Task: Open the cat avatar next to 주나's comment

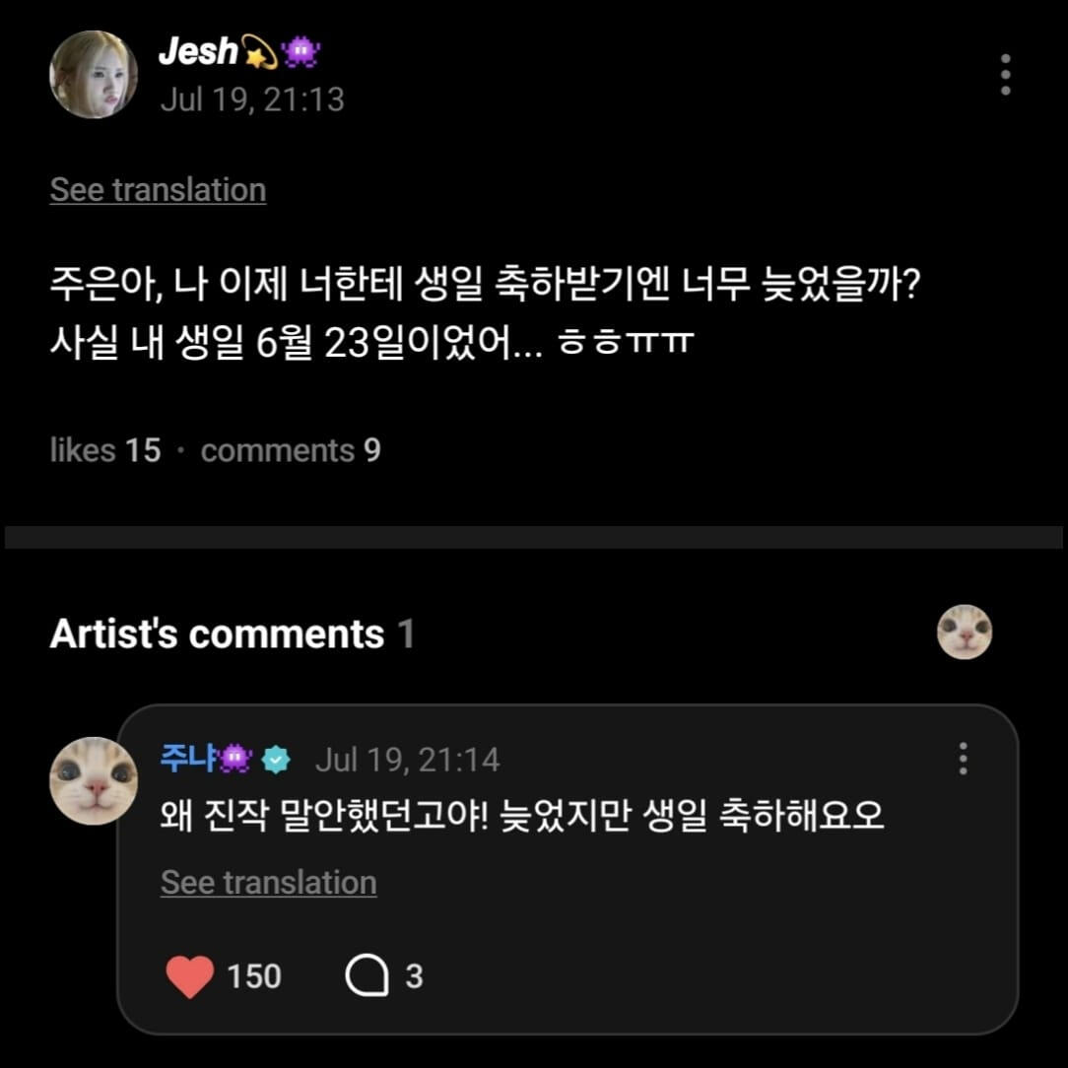Action: pos(94,780)
